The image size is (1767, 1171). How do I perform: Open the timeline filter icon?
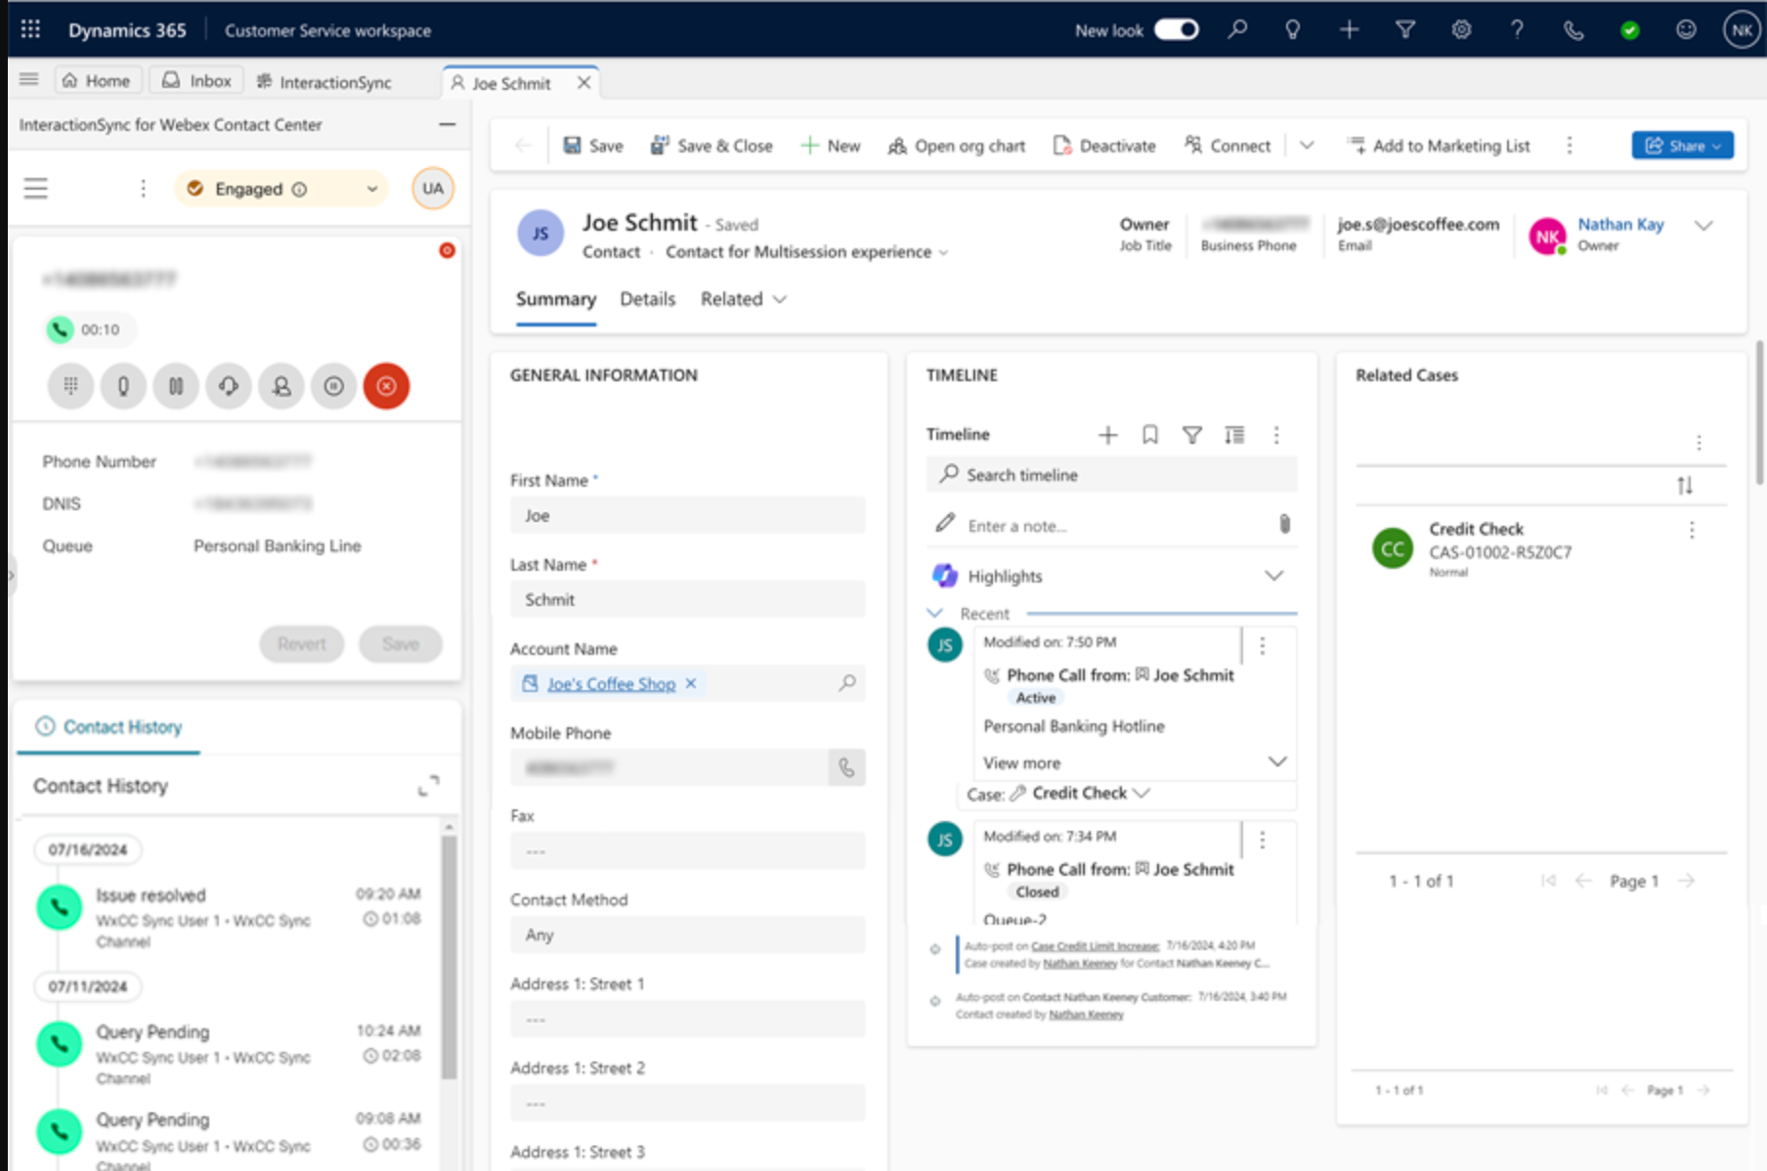coord(1192,435)
